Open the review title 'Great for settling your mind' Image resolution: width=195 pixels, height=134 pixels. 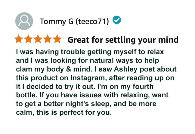(x=123, y=40)
